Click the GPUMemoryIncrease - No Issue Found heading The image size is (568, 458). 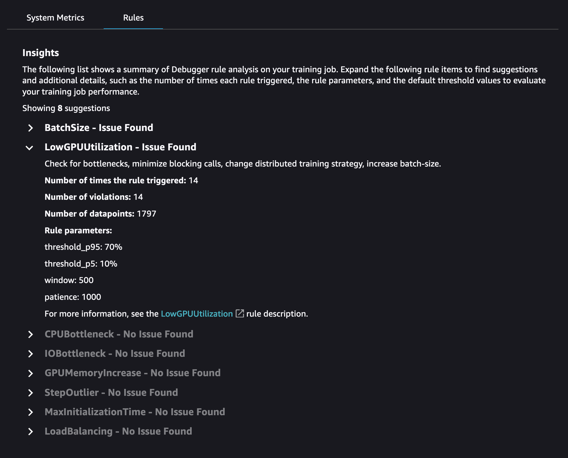(x=133, y=373)
